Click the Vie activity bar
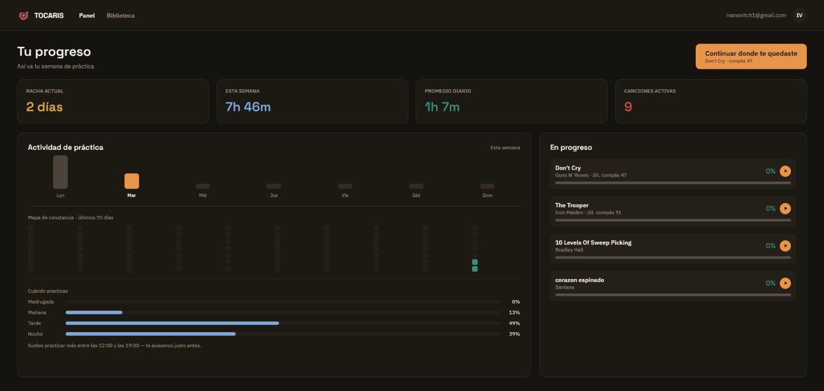 pyautogui.click(x=345, y=186)
